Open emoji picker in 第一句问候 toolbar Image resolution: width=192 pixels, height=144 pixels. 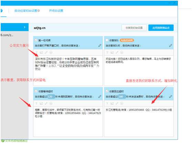click(51, 52)
